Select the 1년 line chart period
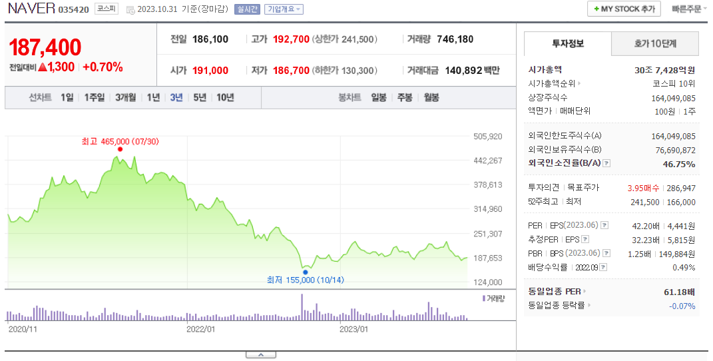Image resolution: width=713 pixels, height=361 pixels. 153,97
